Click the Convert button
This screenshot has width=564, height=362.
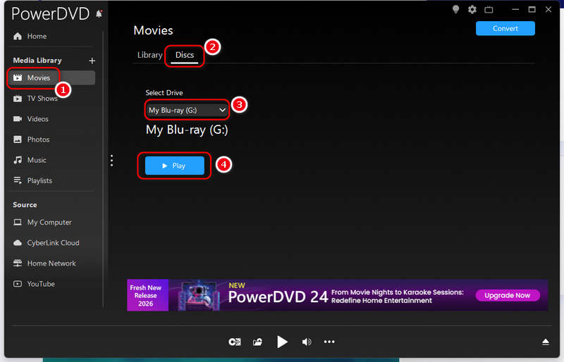[505, 28]
